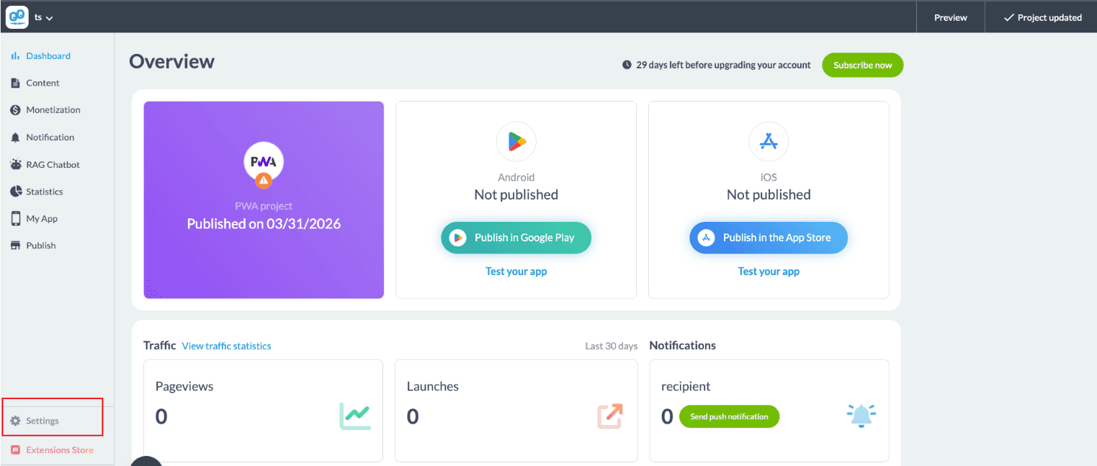Click Test your app under Android
The image size is (1097, 466).
pos(516,272)
